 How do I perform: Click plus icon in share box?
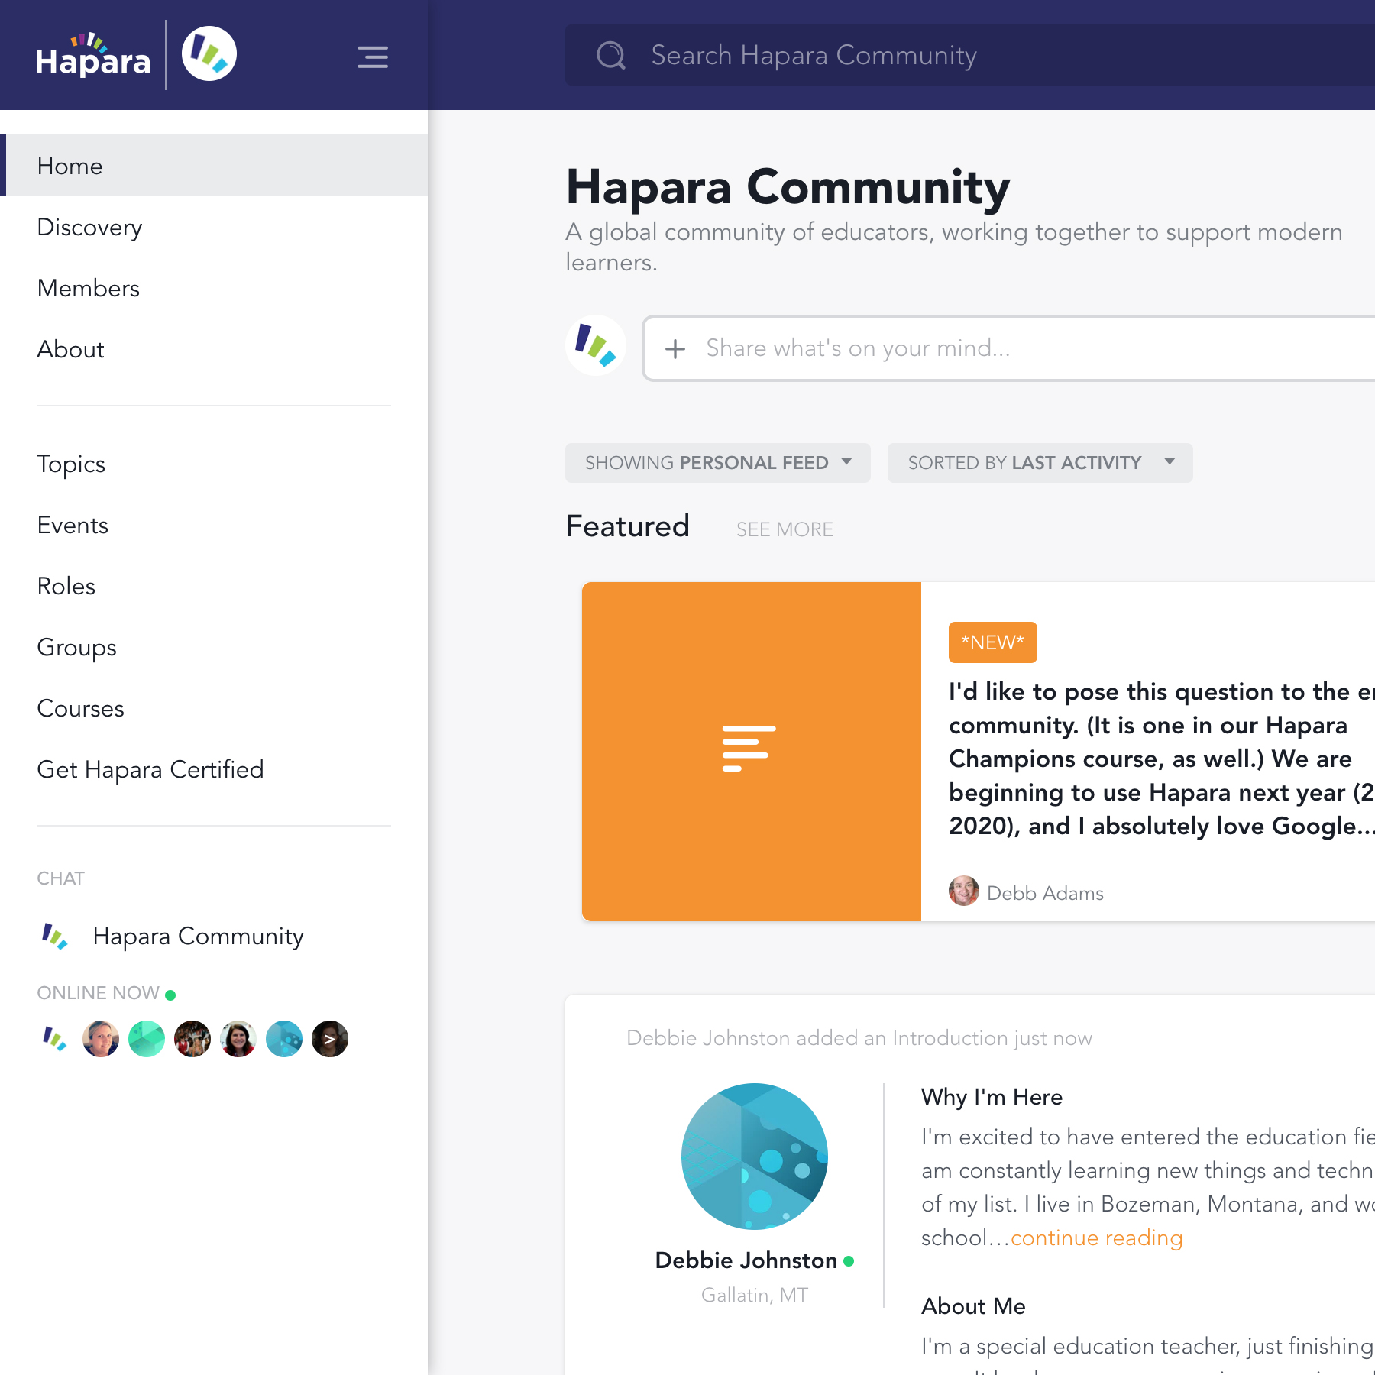[x=675, y=349]
